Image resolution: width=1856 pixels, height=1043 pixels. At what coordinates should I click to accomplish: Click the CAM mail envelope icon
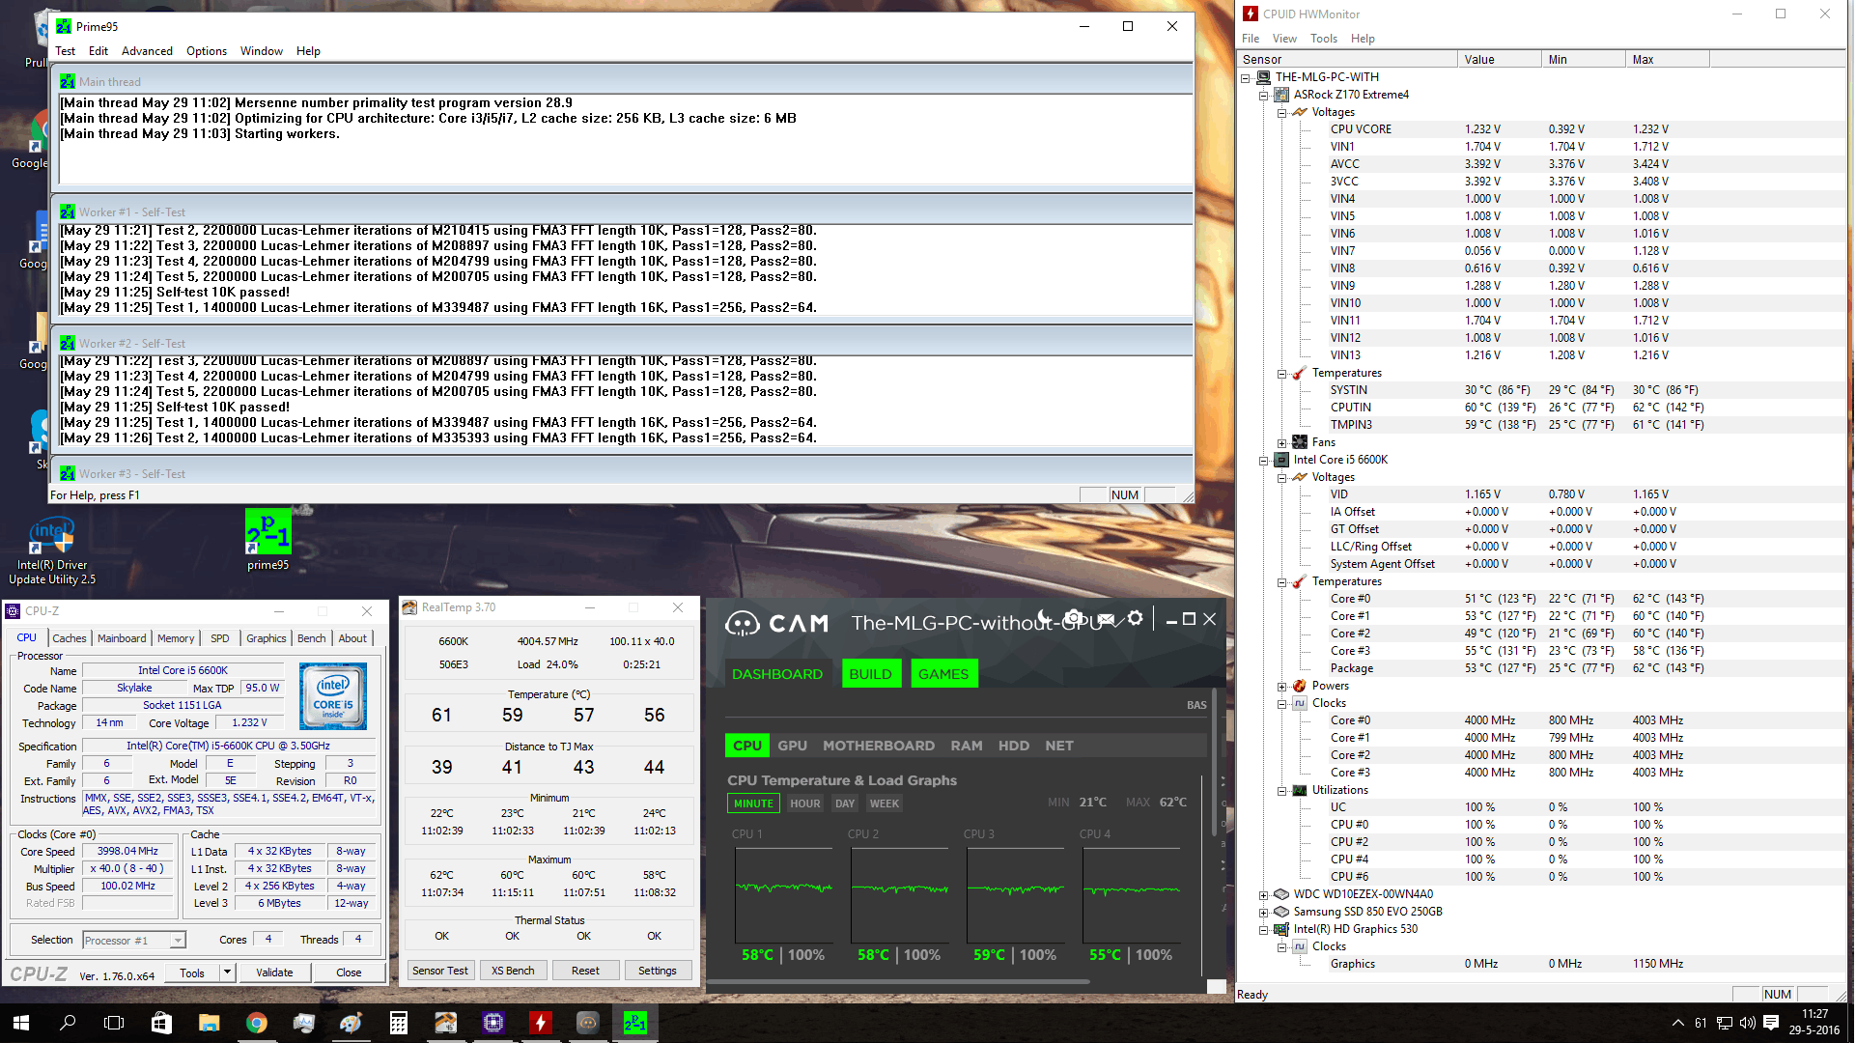point(1106,619)
